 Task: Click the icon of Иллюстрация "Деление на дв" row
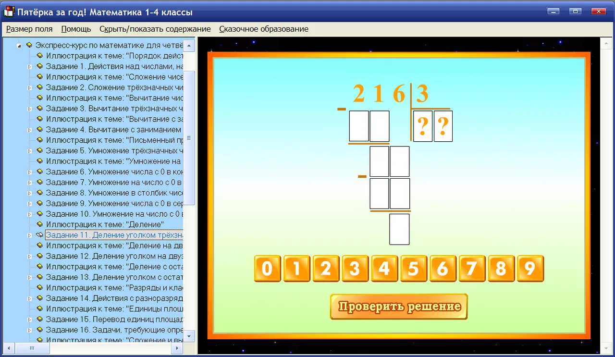pos(40,246)
